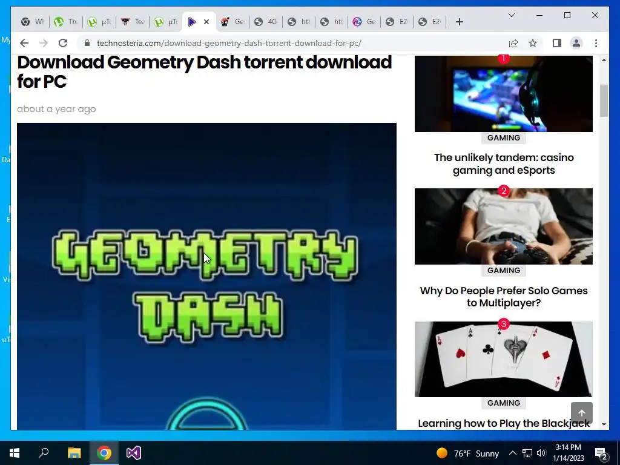620x465 pixels.
Task: Open the controller gamer thumbnail image
Action: 503,226
